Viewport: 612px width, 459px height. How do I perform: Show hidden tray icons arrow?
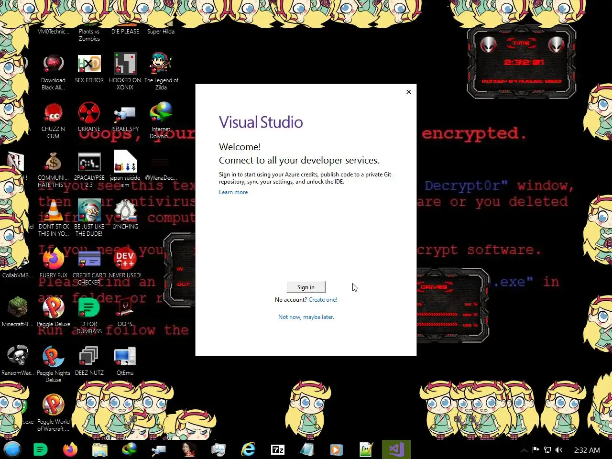(524, 450)
